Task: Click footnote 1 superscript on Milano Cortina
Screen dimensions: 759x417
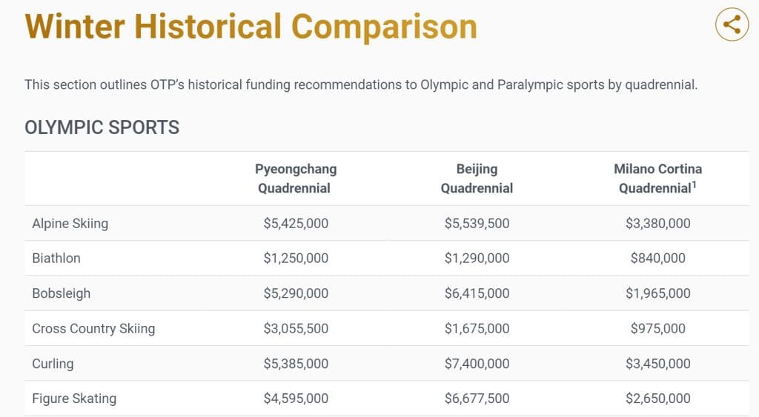Action: pyautogui.click(x=694, y=184)
